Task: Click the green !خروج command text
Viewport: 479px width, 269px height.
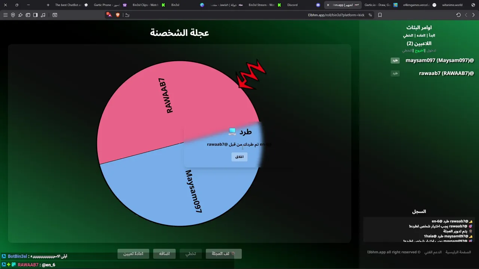Action: pyautogui.click(x=419, y=50)
